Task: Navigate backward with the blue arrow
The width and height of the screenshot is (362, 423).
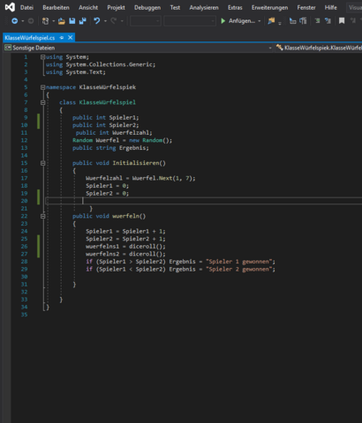Action: [14, 21]
